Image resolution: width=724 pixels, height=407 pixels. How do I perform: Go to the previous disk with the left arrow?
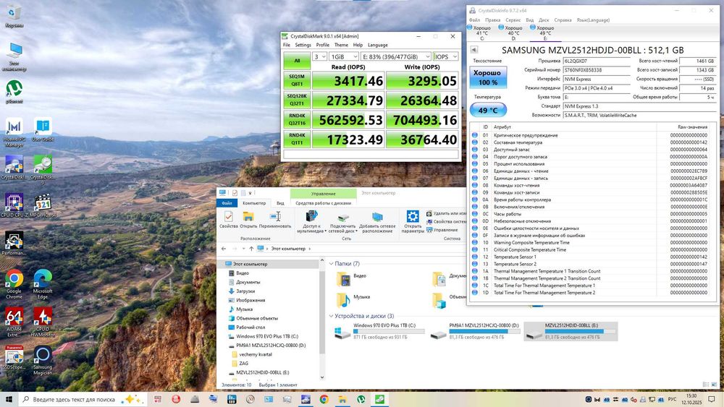pos(473,50)
